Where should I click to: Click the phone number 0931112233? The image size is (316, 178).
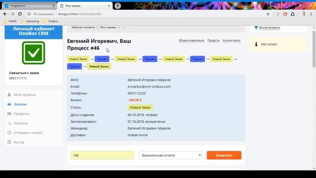(x=136, y=93)
